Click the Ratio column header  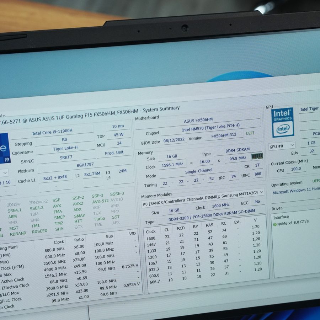click(x=79, y=240)
